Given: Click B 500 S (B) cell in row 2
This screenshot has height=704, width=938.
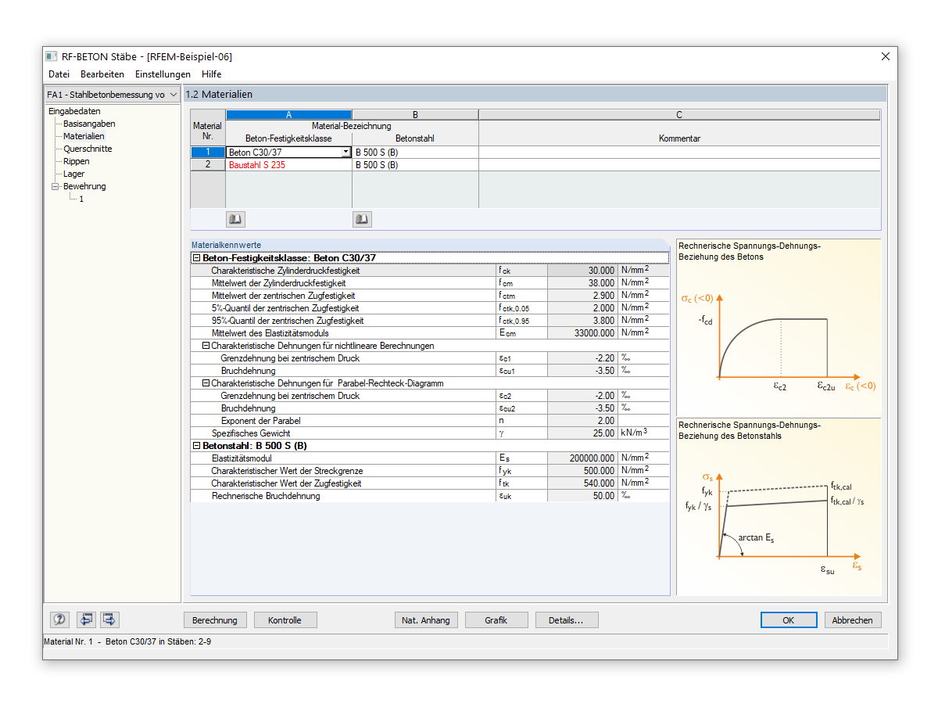Looking at the screenshot, I should tap(415, 165).
